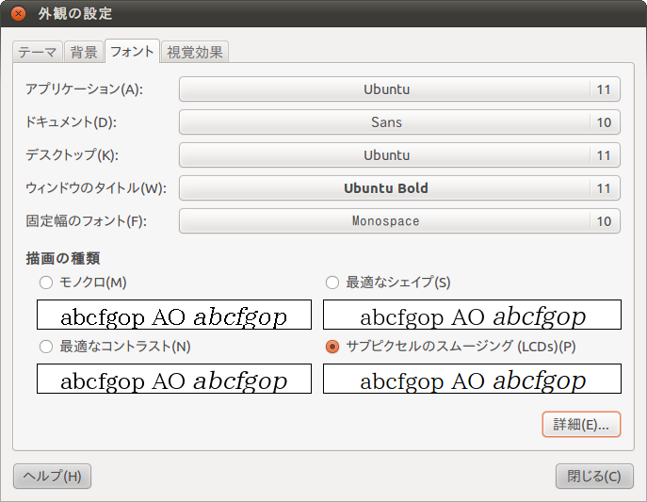Viewport: 647px width, 502px height.
Task: Click the 最適なシェイプ font rendering preview
Action: [x=472, y=315]
